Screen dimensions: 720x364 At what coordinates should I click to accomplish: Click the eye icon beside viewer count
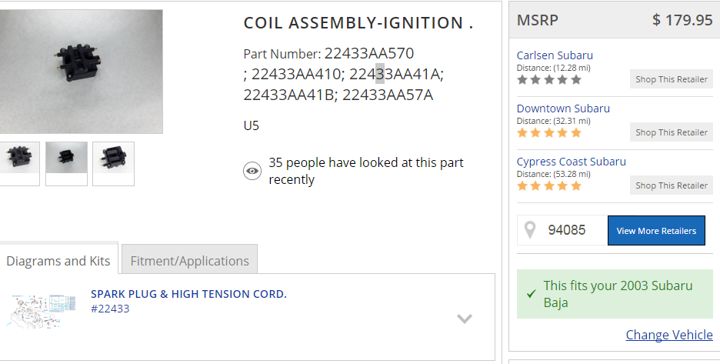tap(252, 171)
